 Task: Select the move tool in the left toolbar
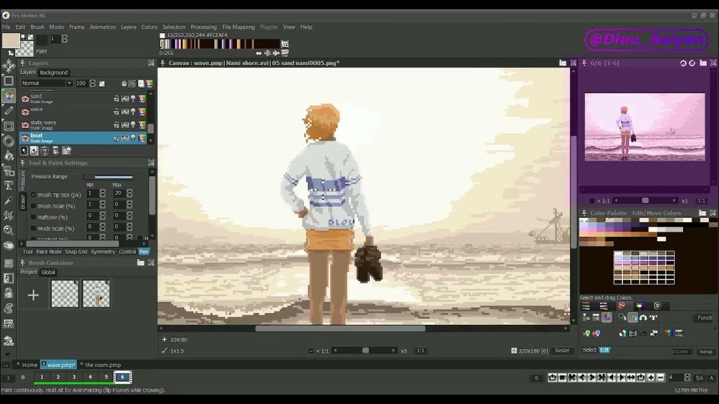[8, 66]
